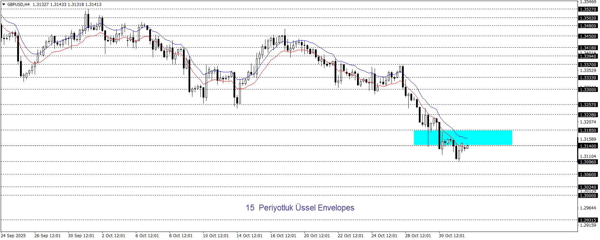The image size is (600, 240).
Task: Click the 1.31589 price scale value
Action: click(x=588, y=139)
